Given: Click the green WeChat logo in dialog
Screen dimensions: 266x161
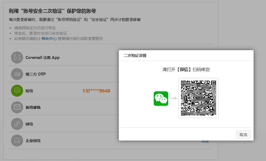Looking at the screenshot, I should [161, 99].
